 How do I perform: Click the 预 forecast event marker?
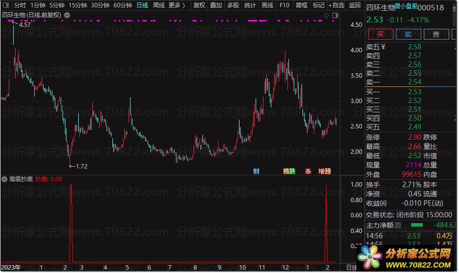tap(328, 171)
